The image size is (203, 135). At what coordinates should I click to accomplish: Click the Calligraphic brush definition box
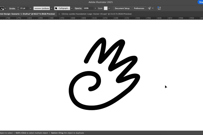coord(62,8)
